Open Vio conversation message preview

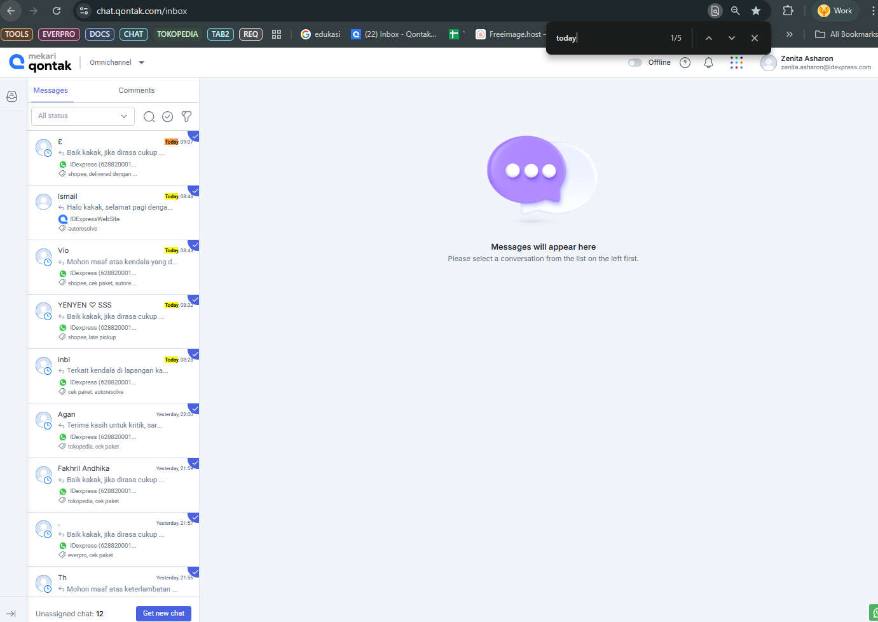[x=122, y=262]
